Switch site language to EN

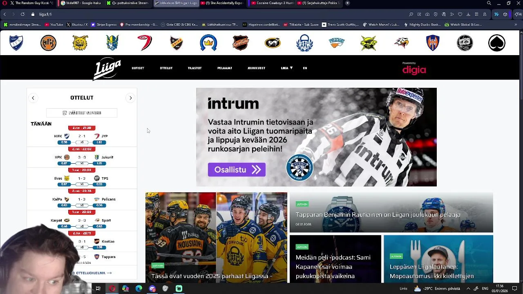click(305, 68)
